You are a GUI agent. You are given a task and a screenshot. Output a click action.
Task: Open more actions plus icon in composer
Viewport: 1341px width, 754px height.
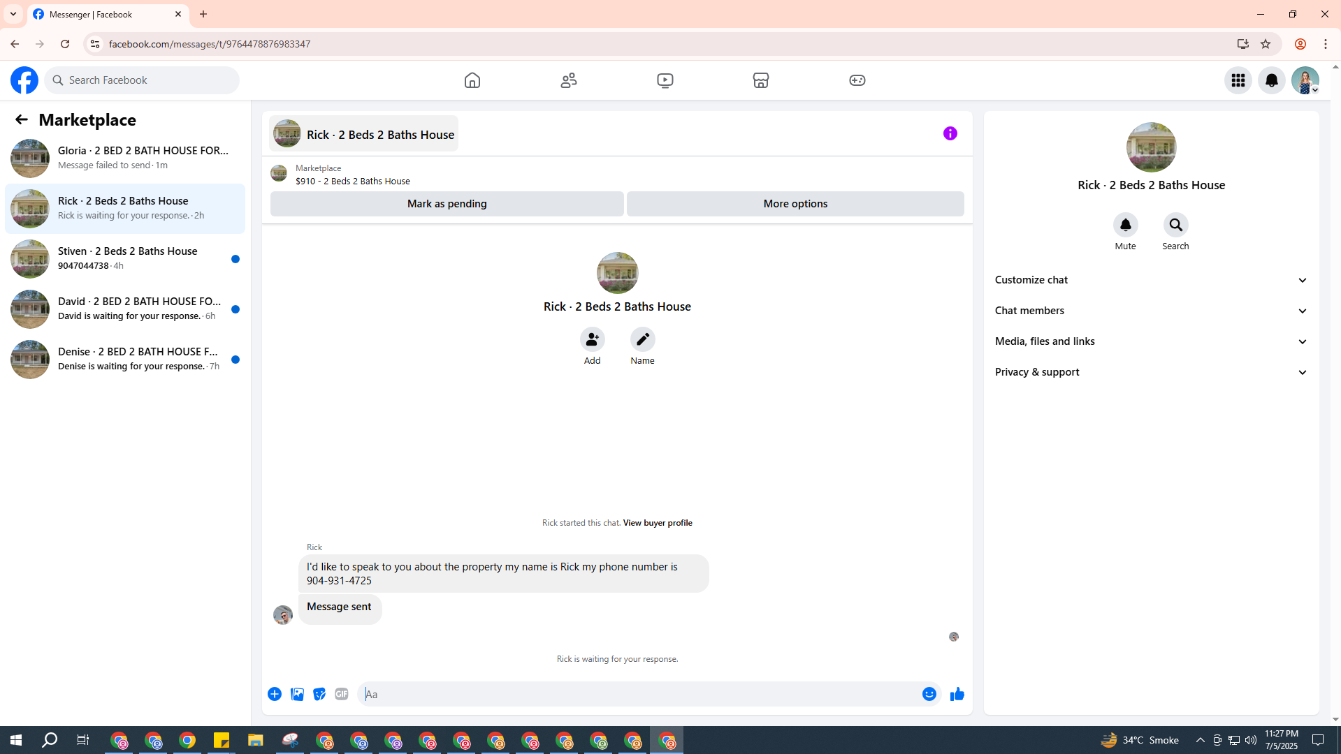click(x=275, y=694)
